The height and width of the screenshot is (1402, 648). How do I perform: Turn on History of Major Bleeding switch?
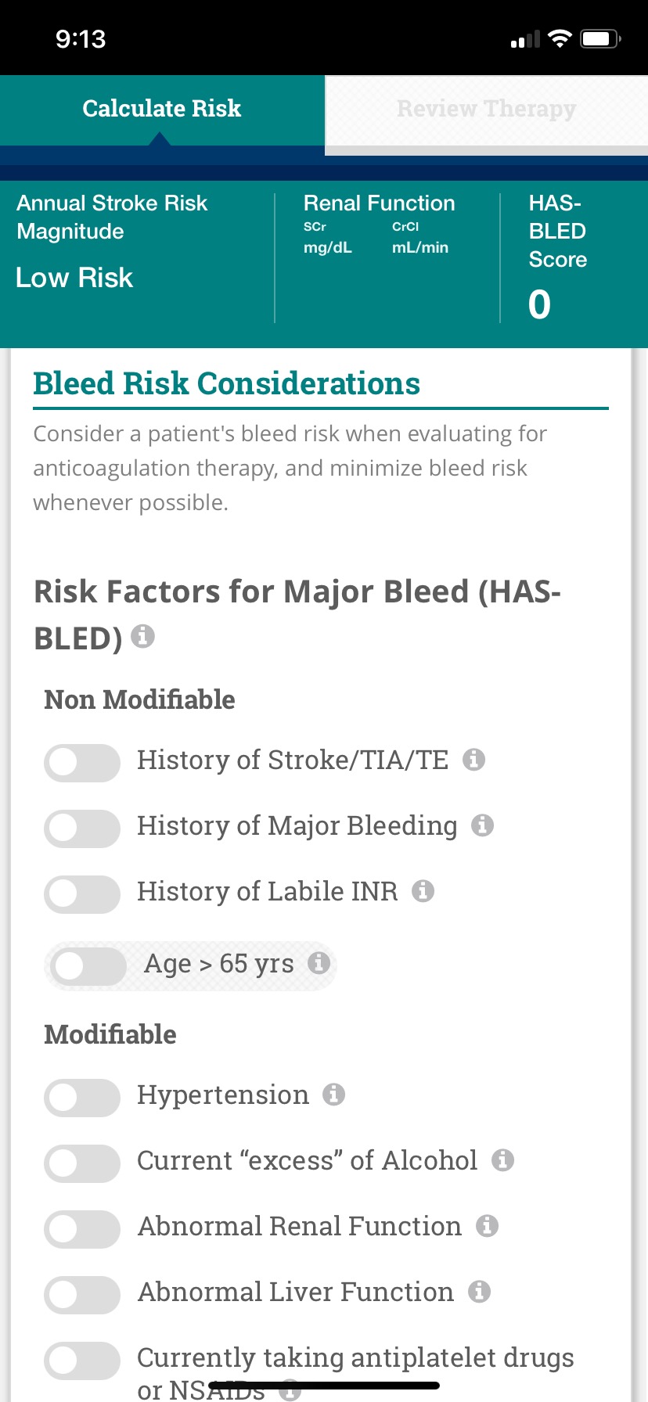82,829
